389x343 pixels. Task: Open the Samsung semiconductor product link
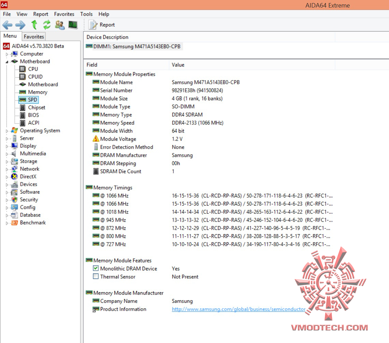pyautogui.click(x=239, y=309)
